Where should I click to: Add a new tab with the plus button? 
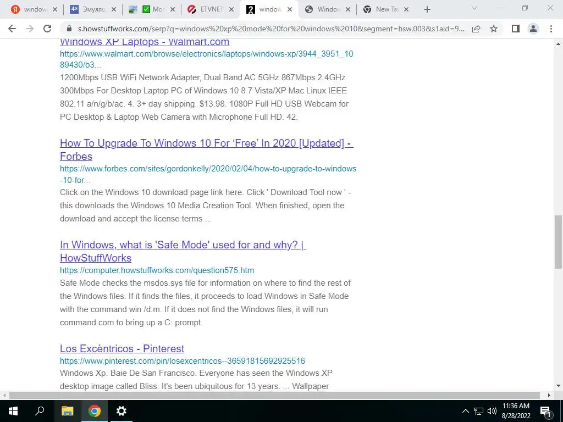tap(427, 10)
